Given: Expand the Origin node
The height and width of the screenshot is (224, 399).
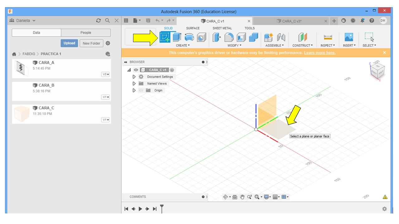Looking at the screenshot, I should (134, 90).
